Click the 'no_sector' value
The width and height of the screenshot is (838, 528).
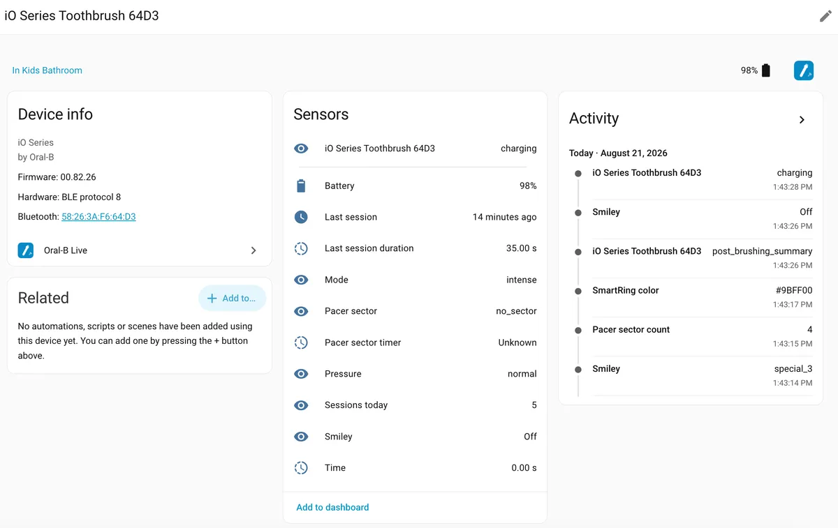point(516,311)
